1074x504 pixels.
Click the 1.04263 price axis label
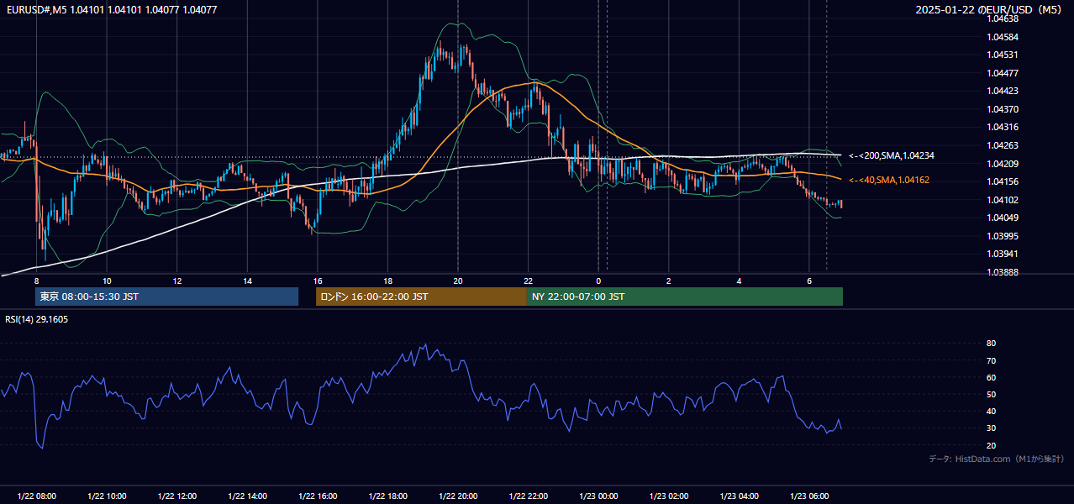pos(1003,145)
